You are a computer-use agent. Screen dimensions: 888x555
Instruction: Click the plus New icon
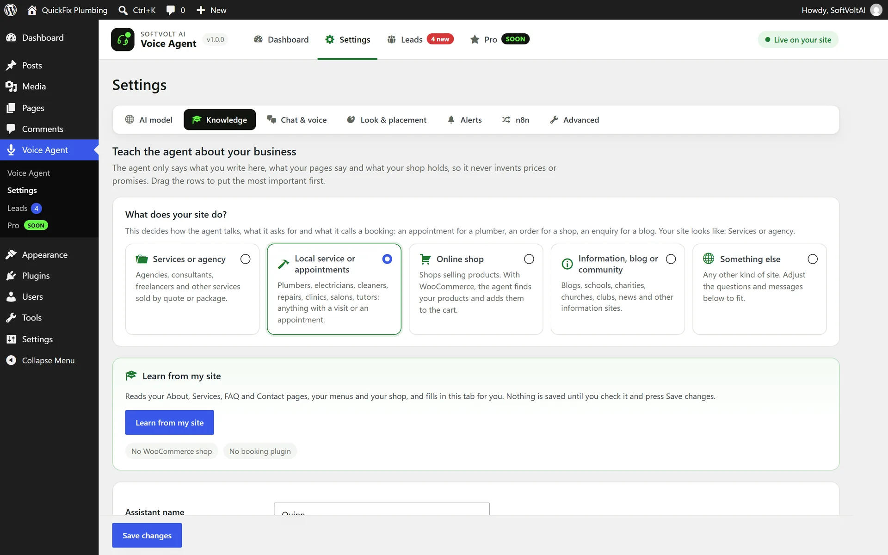point(201,10)
